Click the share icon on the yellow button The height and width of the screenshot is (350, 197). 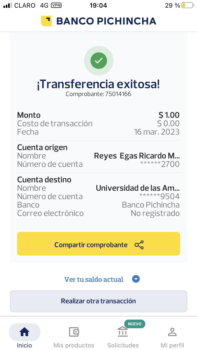click(x=139, y=245)
